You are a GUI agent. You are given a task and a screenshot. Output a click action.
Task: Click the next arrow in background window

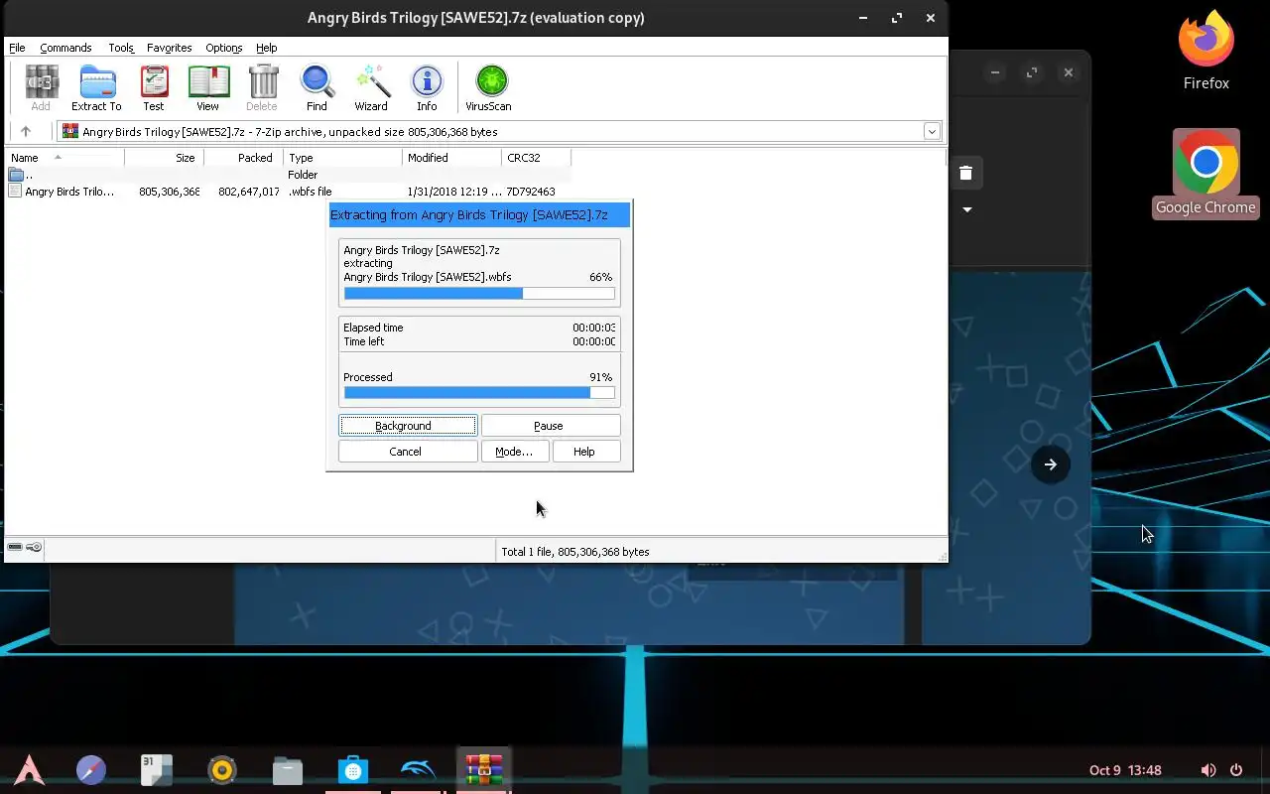(1050, 464)
